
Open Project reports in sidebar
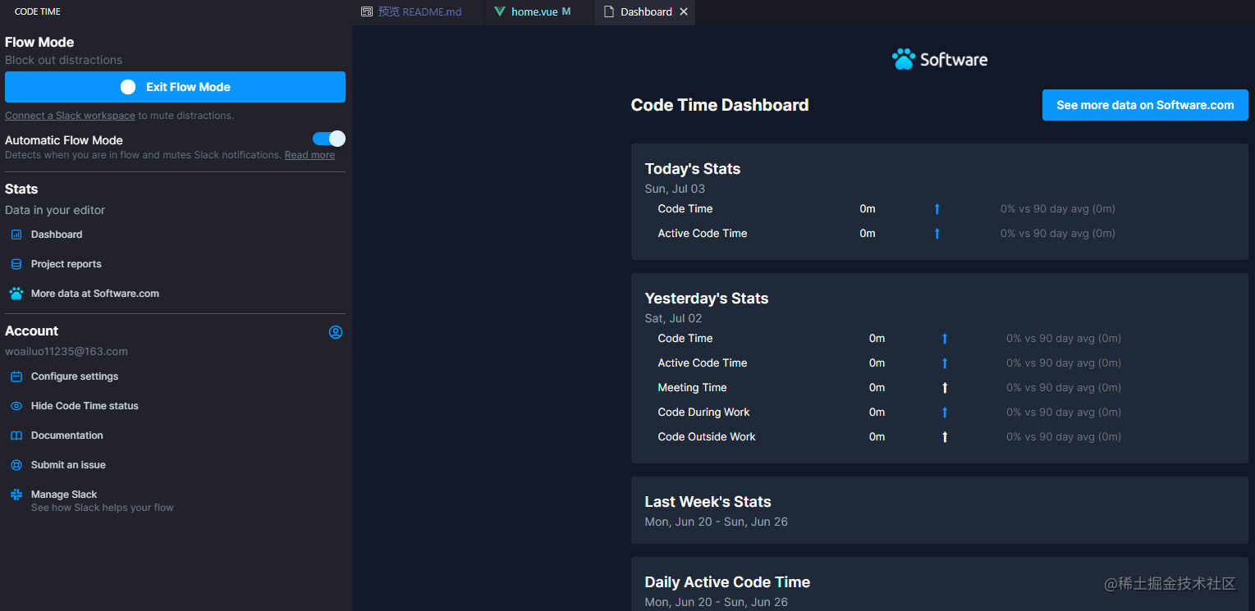point(66,264)
